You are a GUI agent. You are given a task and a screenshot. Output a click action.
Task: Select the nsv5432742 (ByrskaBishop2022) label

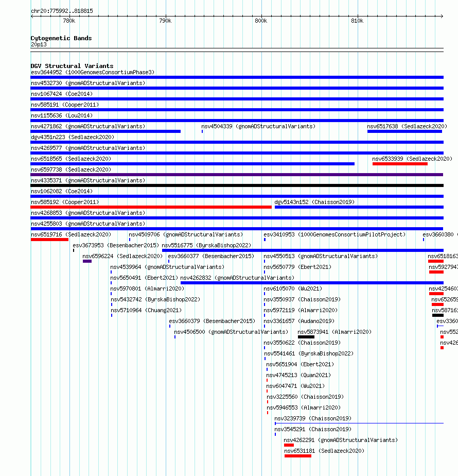pyautogui.click(x=155, y=300)
